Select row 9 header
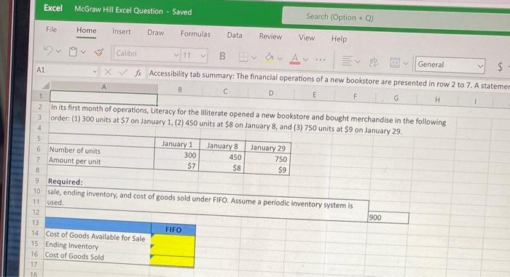The image size is (510, 277). (x=36, y=180)
